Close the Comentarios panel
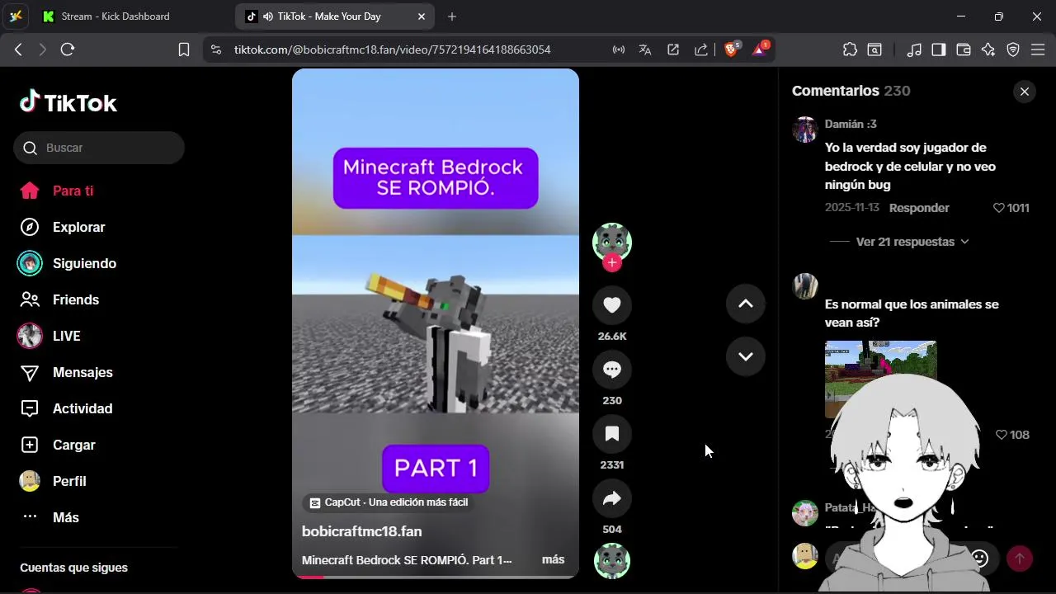1056x594 pixels. click(x=1025, y=92)
